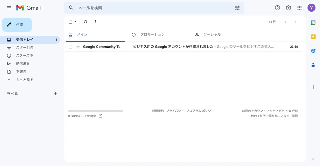Refresh the inbox
This screenshot has height=166, width=320.
85,22
